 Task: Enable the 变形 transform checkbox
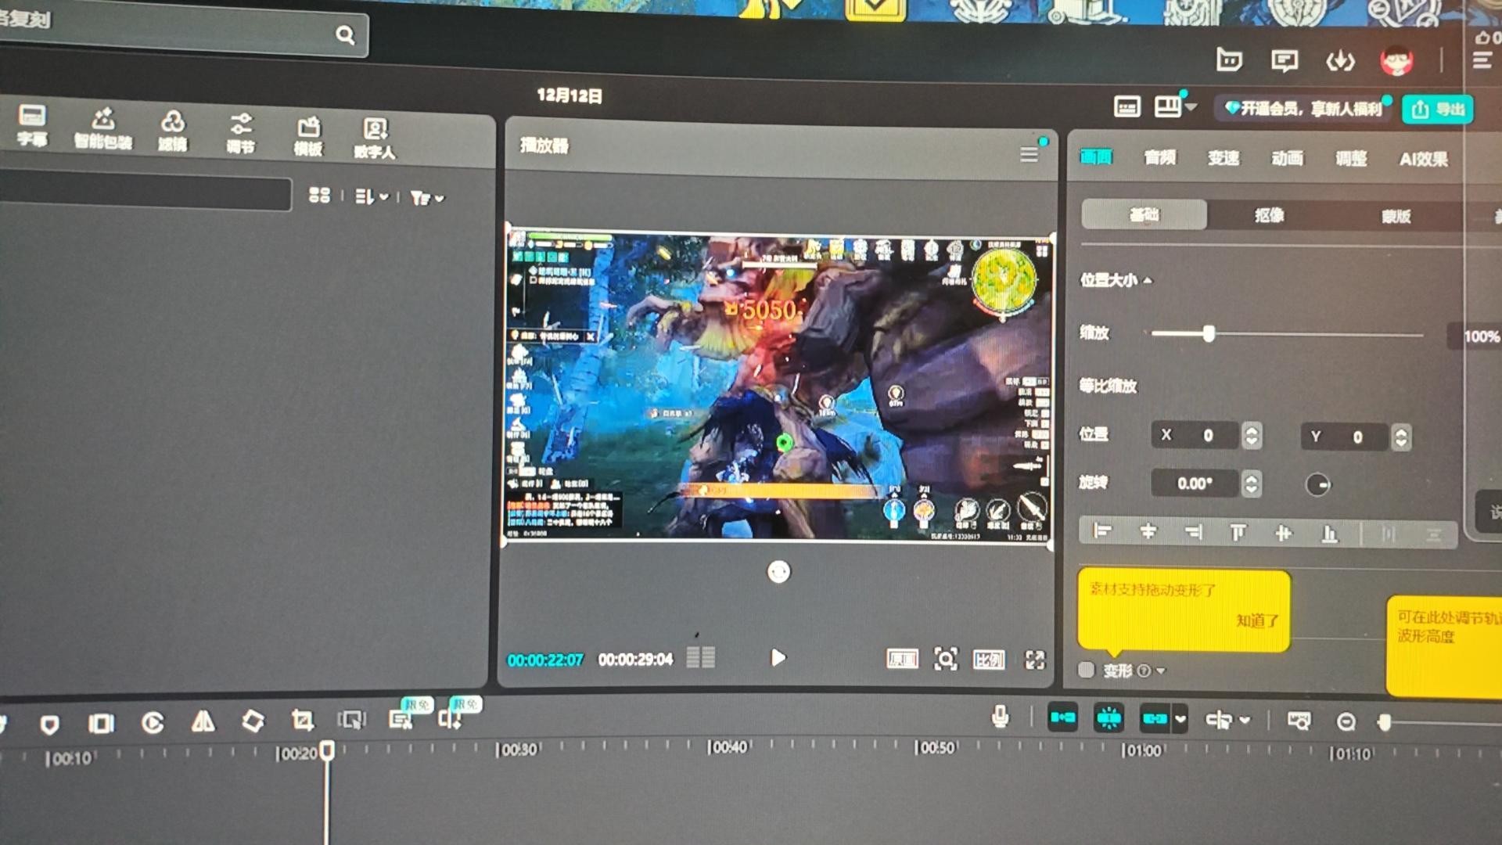[1086, 670]
